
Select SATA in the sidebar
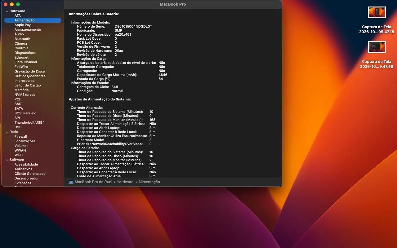tap(19, 108)
